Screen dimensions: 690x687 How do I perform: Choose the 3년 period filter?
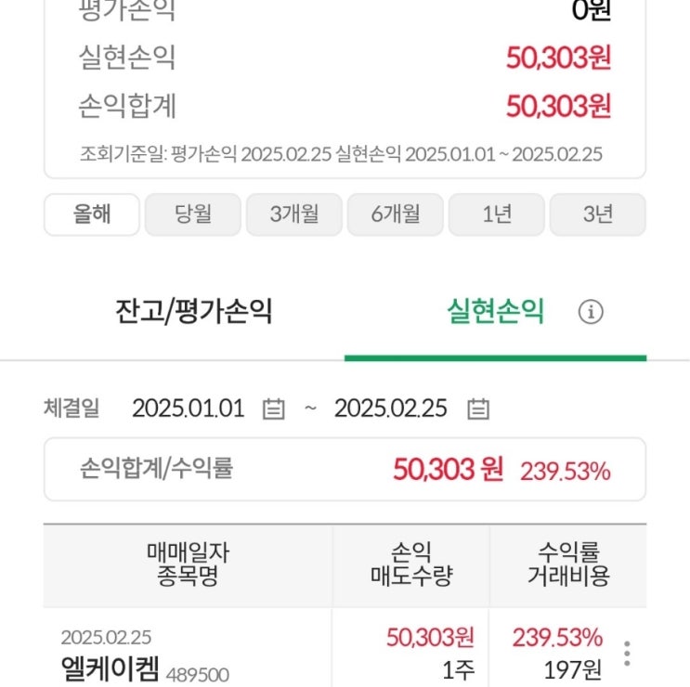pyautogui.click(x=598, y=214)
